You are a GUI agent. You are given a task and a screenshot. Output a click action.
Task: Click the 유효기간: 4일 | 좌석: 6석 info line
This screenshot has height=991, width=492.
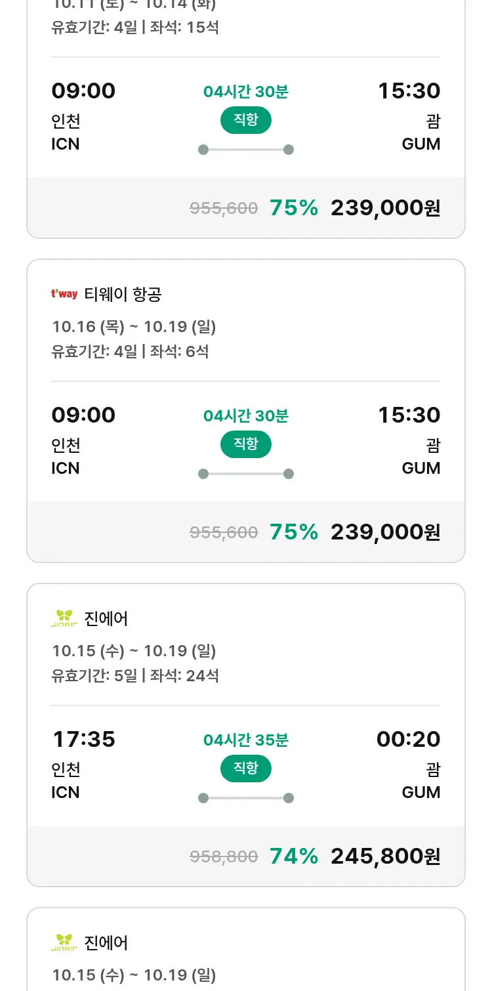pos(130,351)
